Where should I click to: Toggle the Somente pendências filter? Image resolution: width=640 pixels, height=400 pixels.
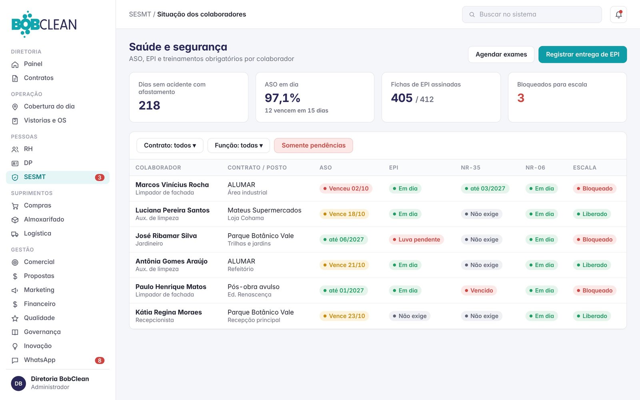pyautogui.click(x=313, y=146)
